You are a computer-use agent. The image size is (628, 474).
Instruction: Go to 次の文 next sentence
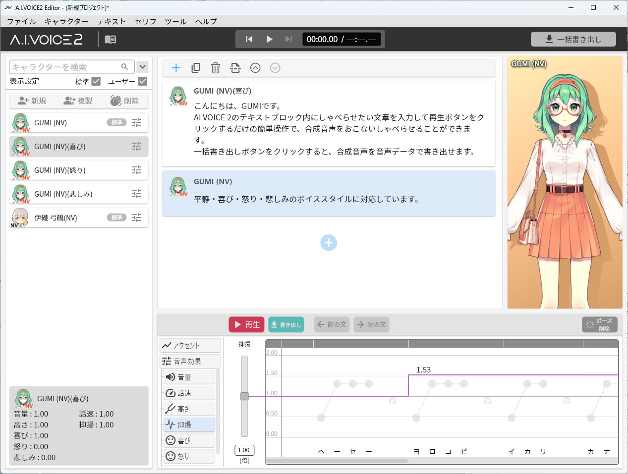click(x=371, y=324)
